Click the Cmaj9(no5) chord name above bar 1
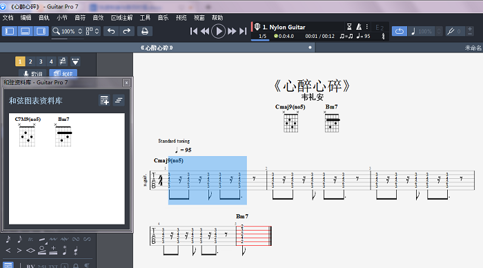This screenshot has width=483, height=268. click(168, 161)
